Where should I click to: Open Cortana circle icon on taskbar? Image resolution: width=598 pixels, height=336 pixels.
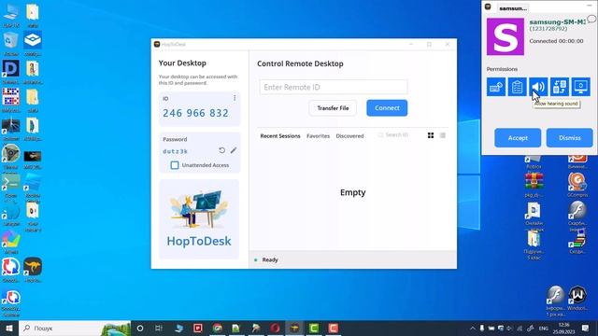pyautogui.click(x=140, y=328)
